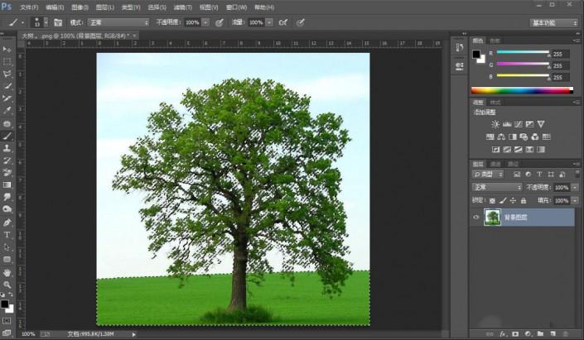Select the Zoom magnifier tool
584x340 pixels.
7,284
